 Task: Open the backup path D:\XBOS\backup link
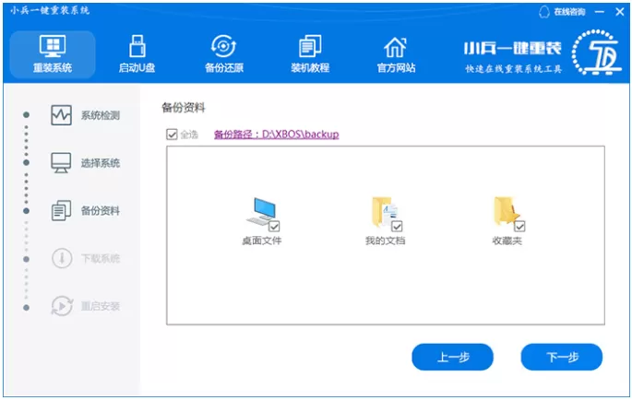tap(277, 135)
